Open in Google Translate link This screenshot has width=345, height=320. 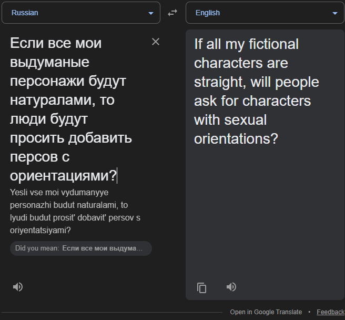(x=266, y=312)
